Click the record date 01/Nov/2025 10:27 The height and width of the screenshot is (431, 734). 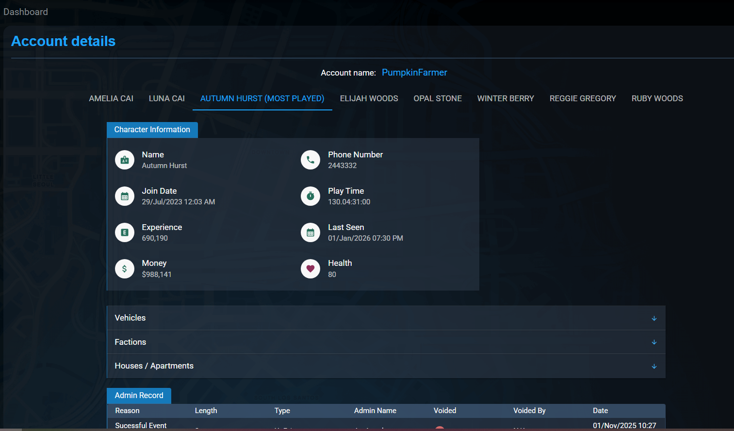click(624, 425)
